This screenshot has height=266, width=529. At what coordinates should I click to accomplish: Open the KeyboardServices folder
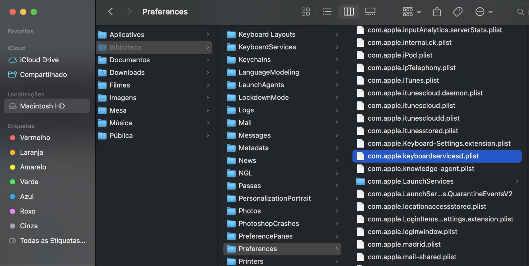click(x=282, y=47)
